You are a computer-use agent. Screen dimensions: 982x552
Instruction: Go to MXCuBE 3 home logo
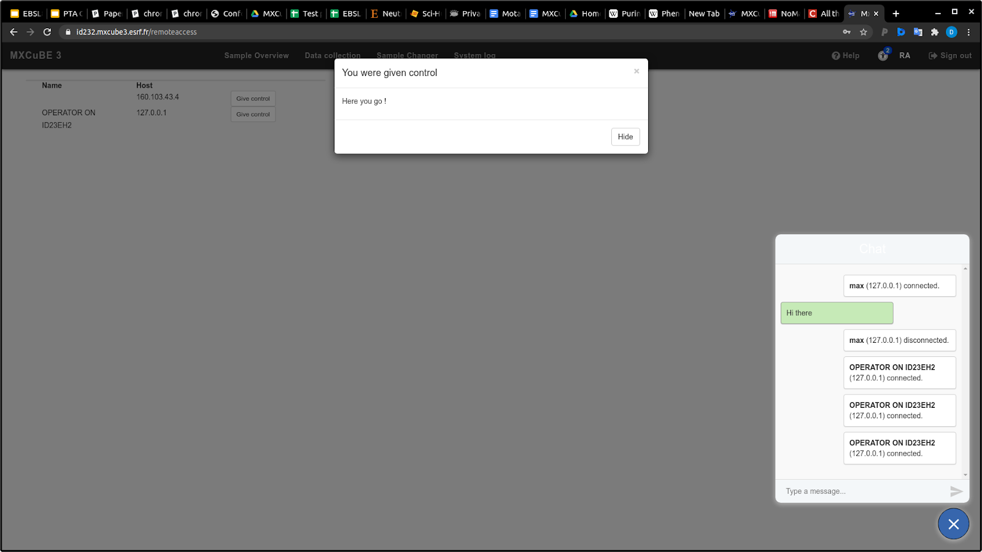(x=36, y=55)
